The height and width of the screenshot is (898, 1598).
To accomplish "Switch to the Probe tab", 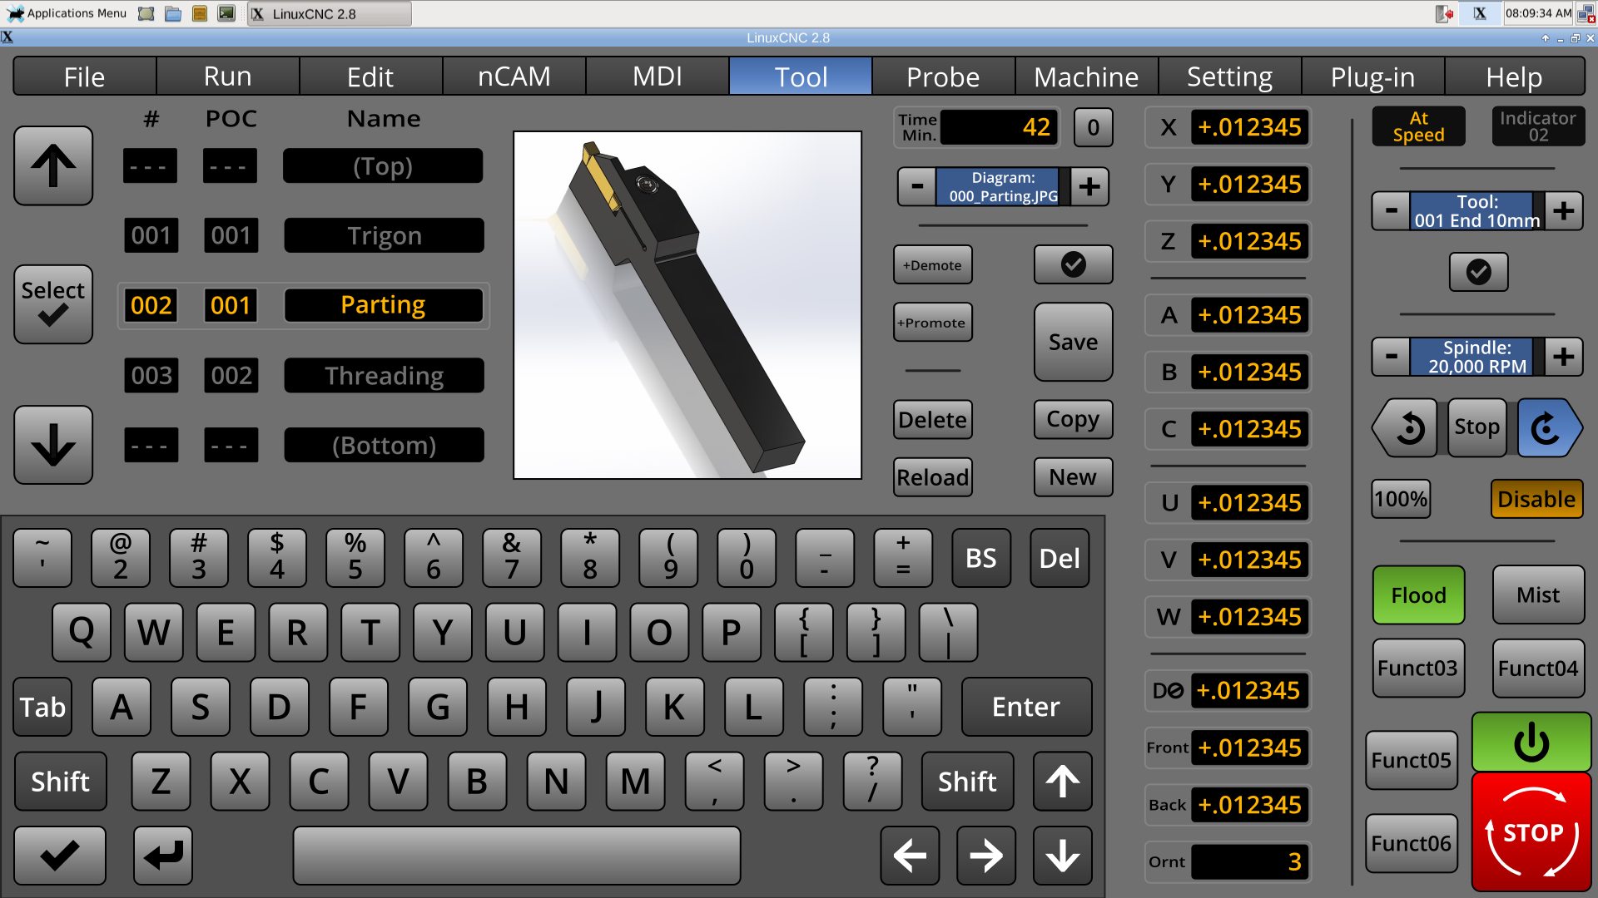I will pos(944,76).
